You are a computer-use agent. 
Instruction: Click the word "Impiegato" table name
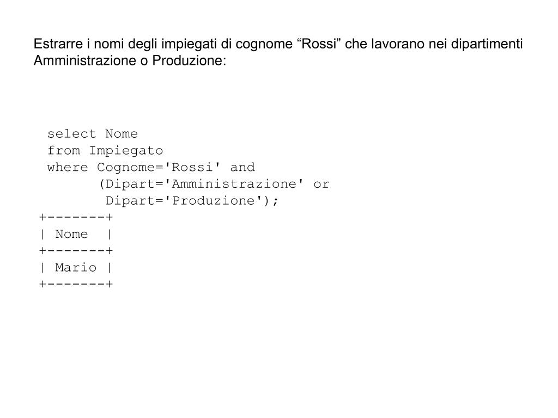[x=126, y=151]
